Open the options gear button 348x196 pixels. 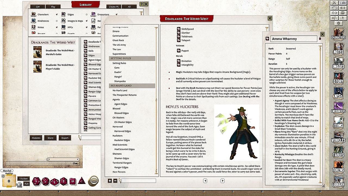click(x=338, y=23)
